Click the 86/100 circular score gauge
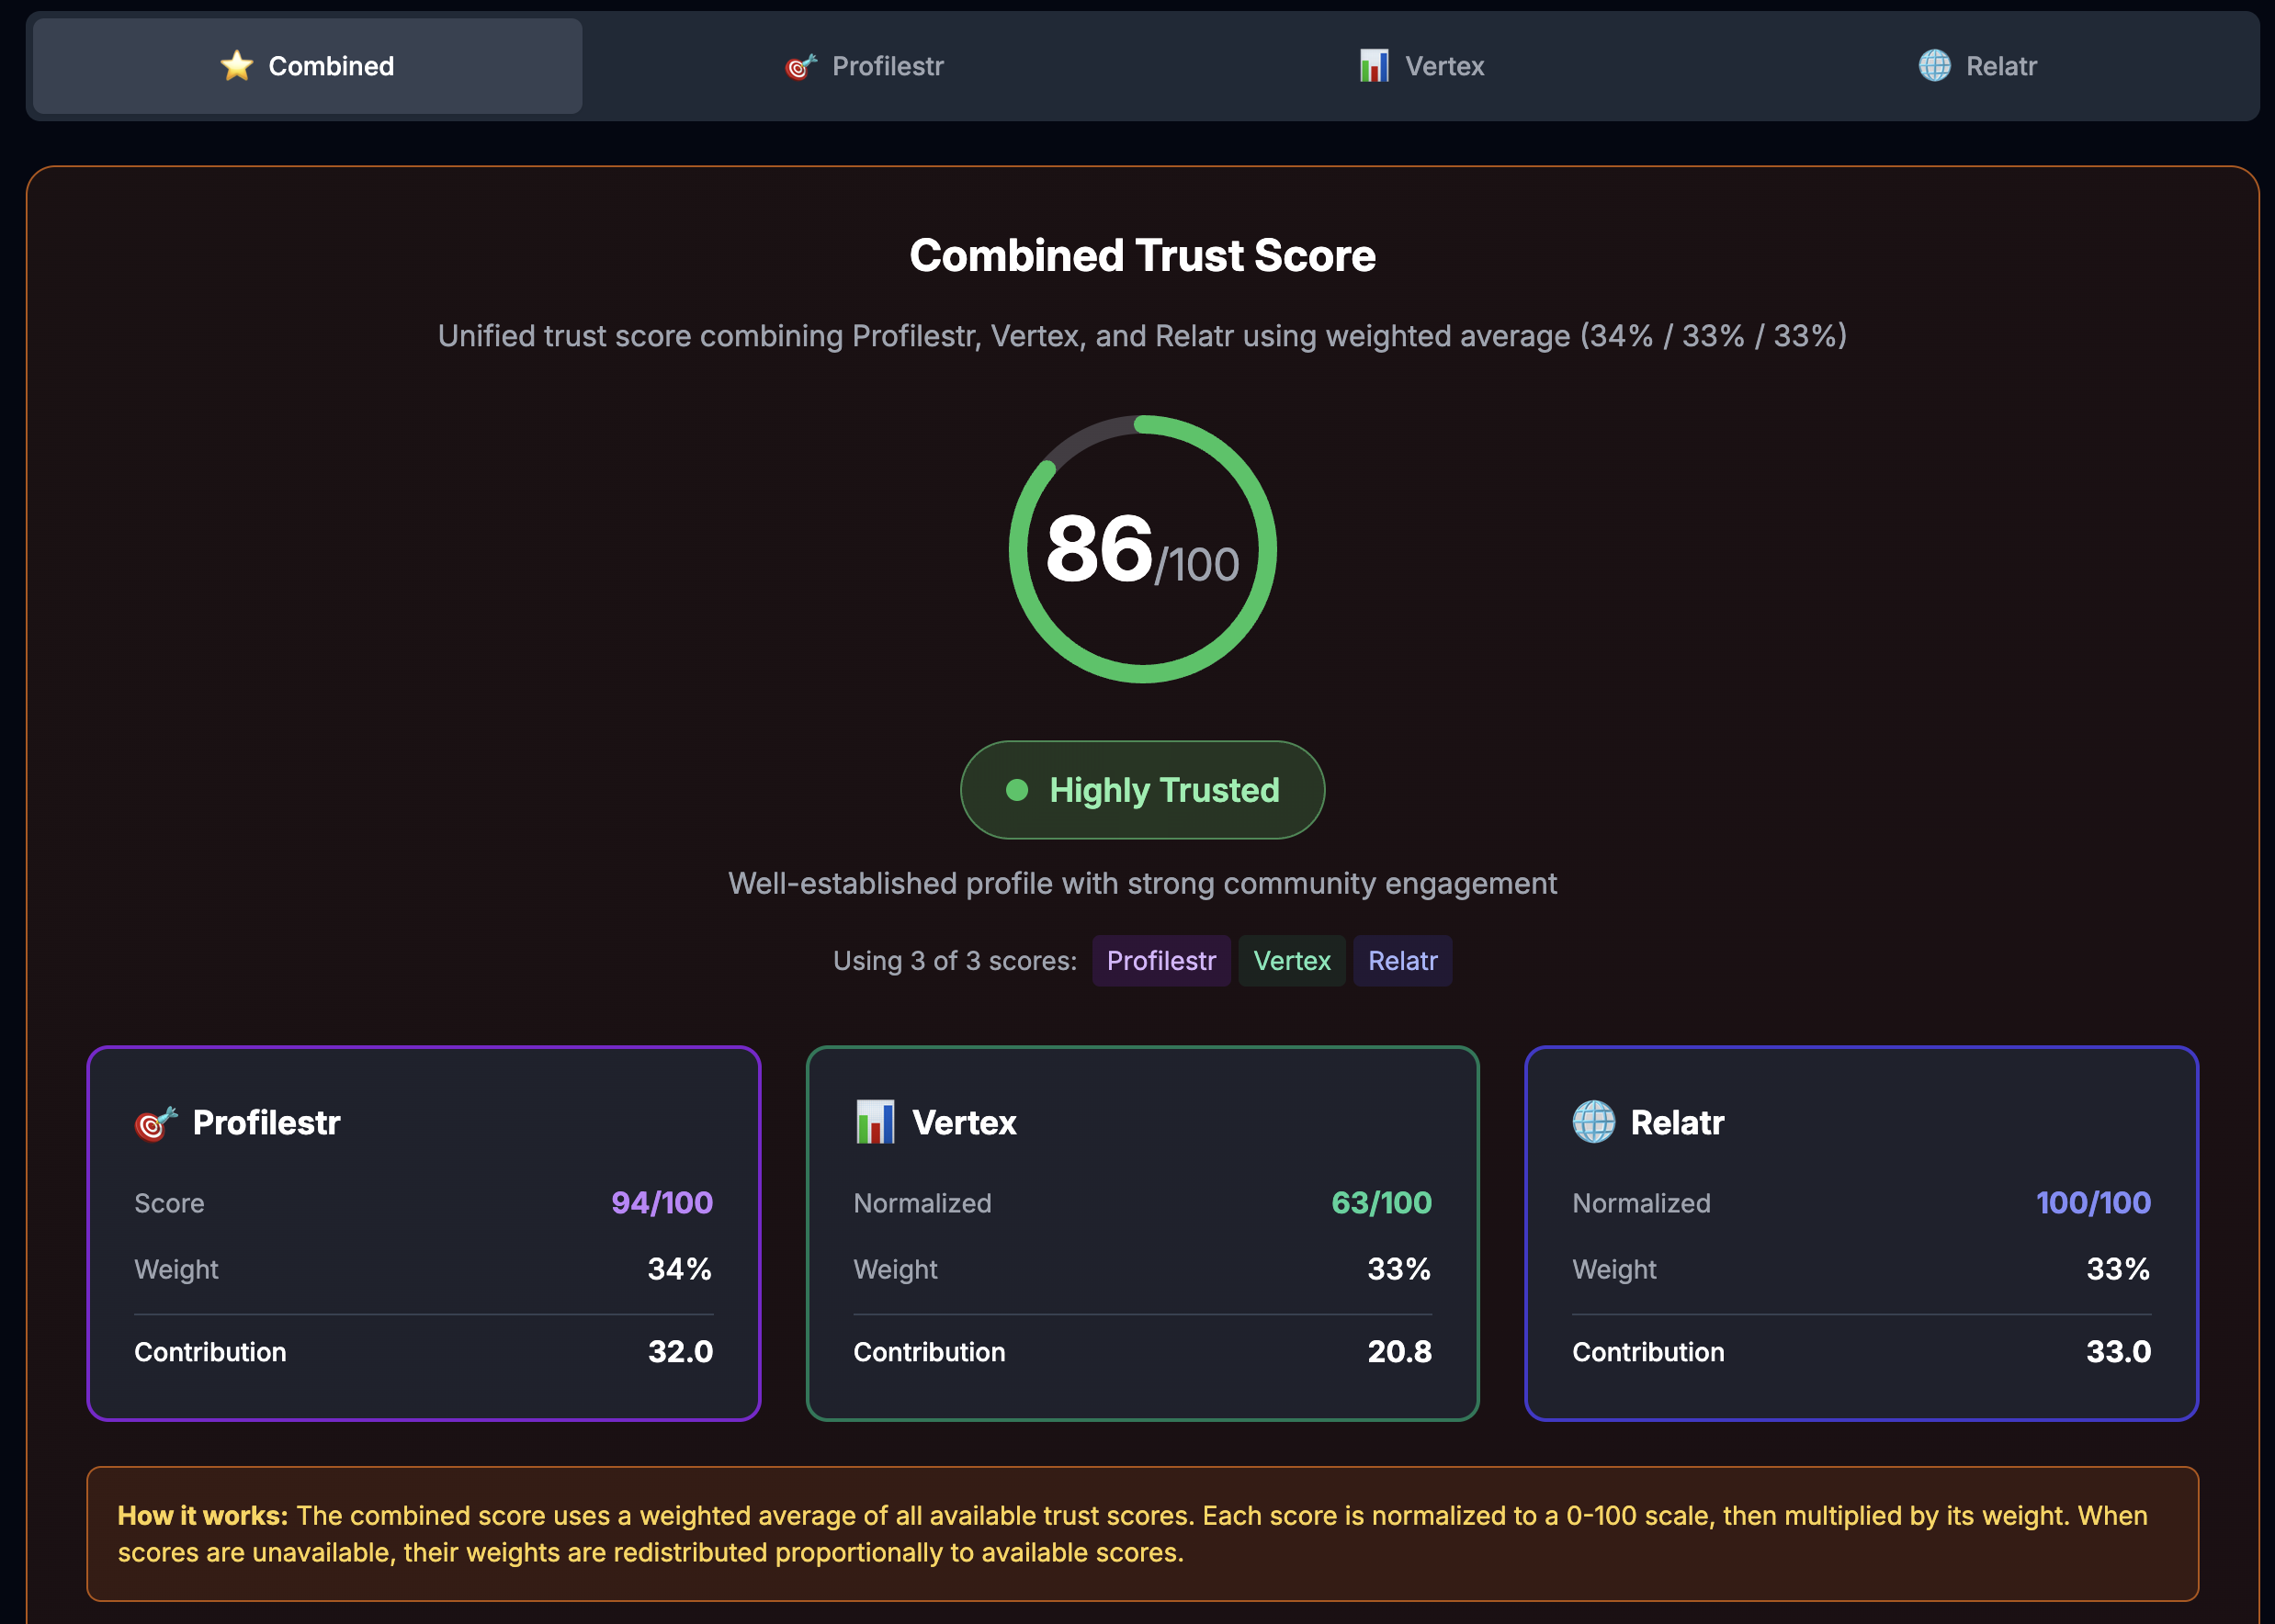This screenshot has height=1624, width=2275. pos(1142,549)
